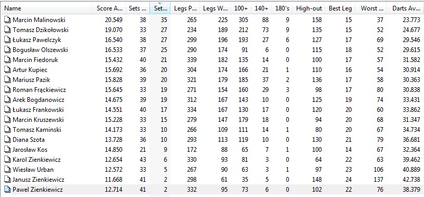Click the document icon beside Roman Frąckiewicz

tap(8, 90)
